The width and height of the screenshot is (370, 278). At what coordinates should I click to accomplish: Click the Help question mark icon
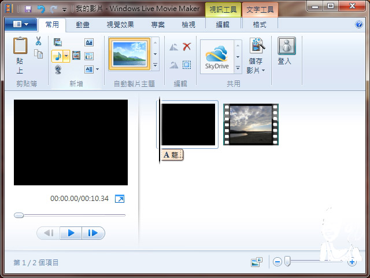(358, 24)
